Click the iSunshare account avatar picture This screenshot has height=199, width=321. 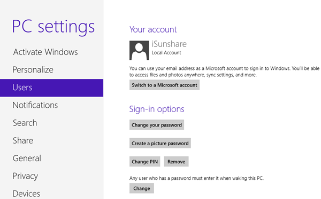click(x=139, y=50)
